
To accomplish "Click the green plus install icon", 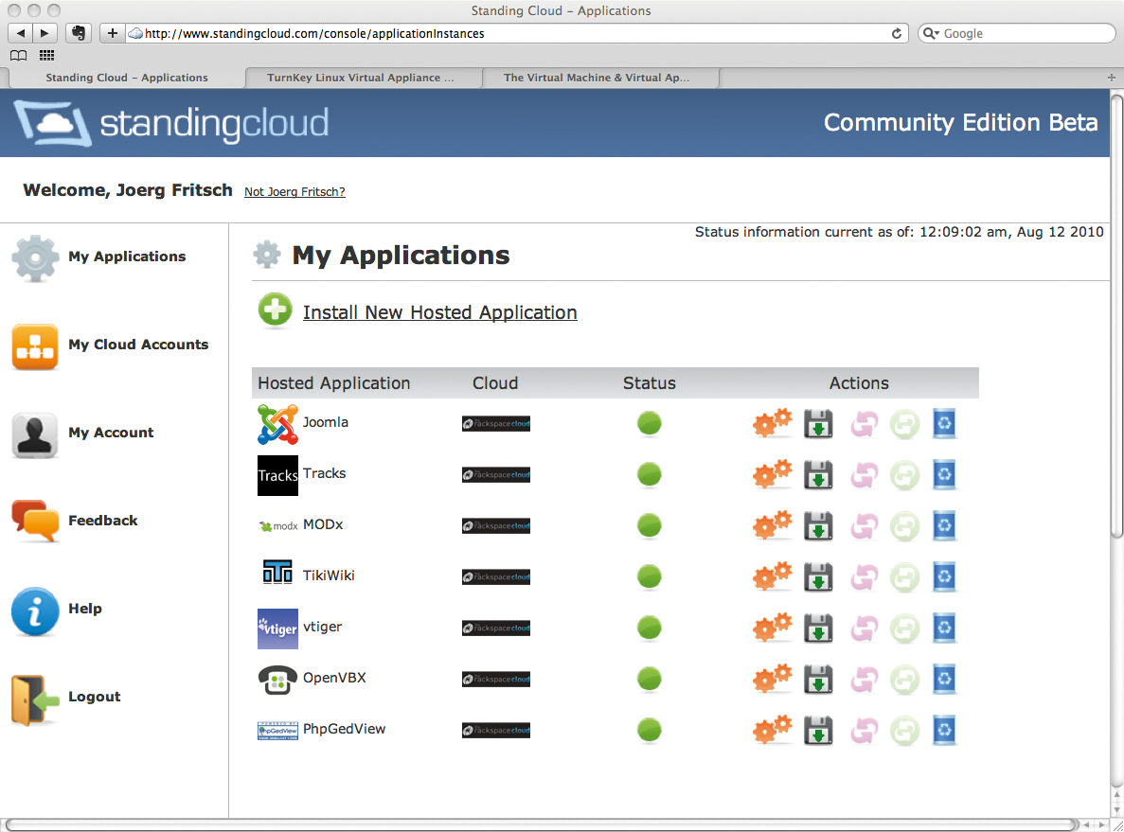I will [x=275, y=310].
